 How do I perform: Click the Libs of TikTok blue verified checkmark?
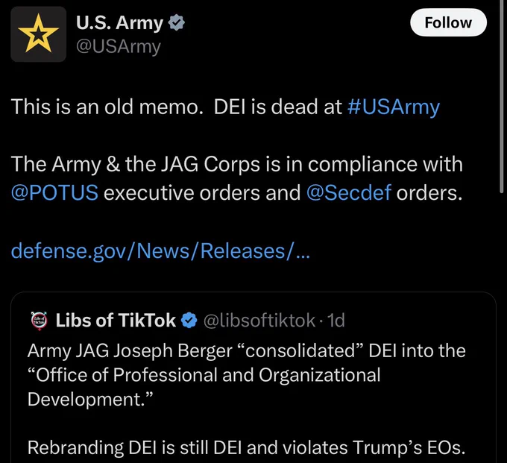(x=189, y=321)
